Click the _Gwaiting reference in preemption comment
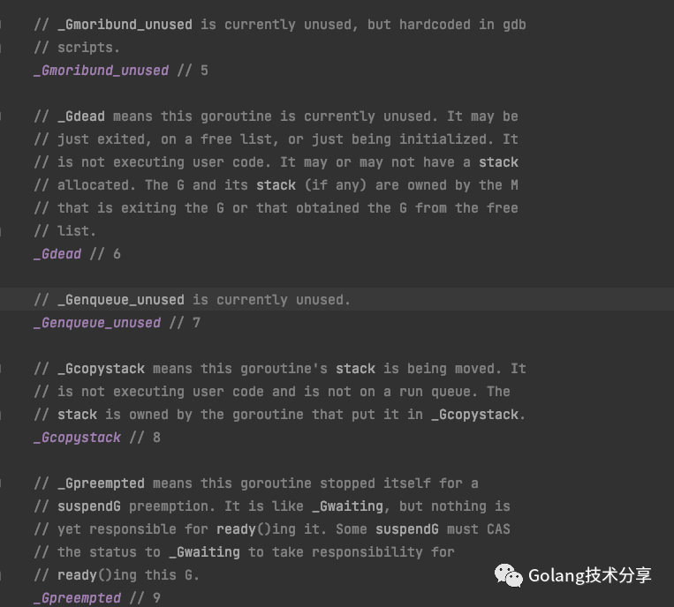Viewport: 674px width, 607px height. coord(347,506)
